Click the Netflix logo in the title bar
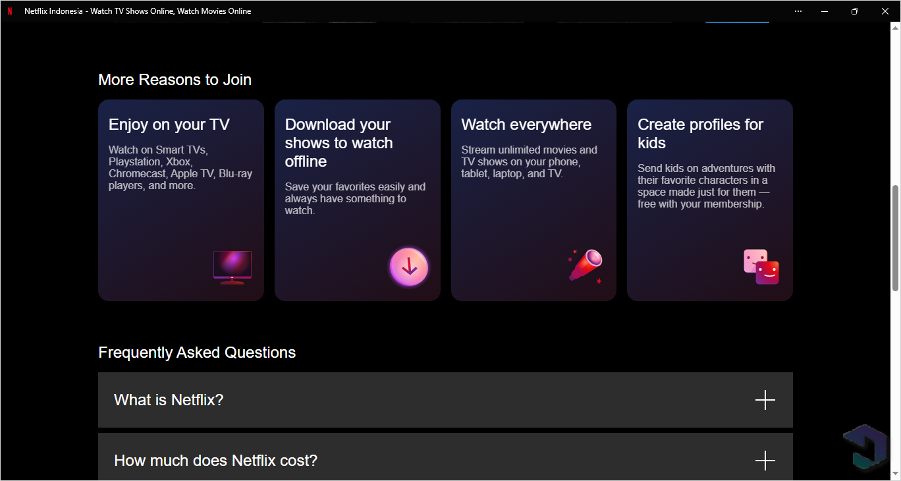901x481 pixels. coord(9,11)
